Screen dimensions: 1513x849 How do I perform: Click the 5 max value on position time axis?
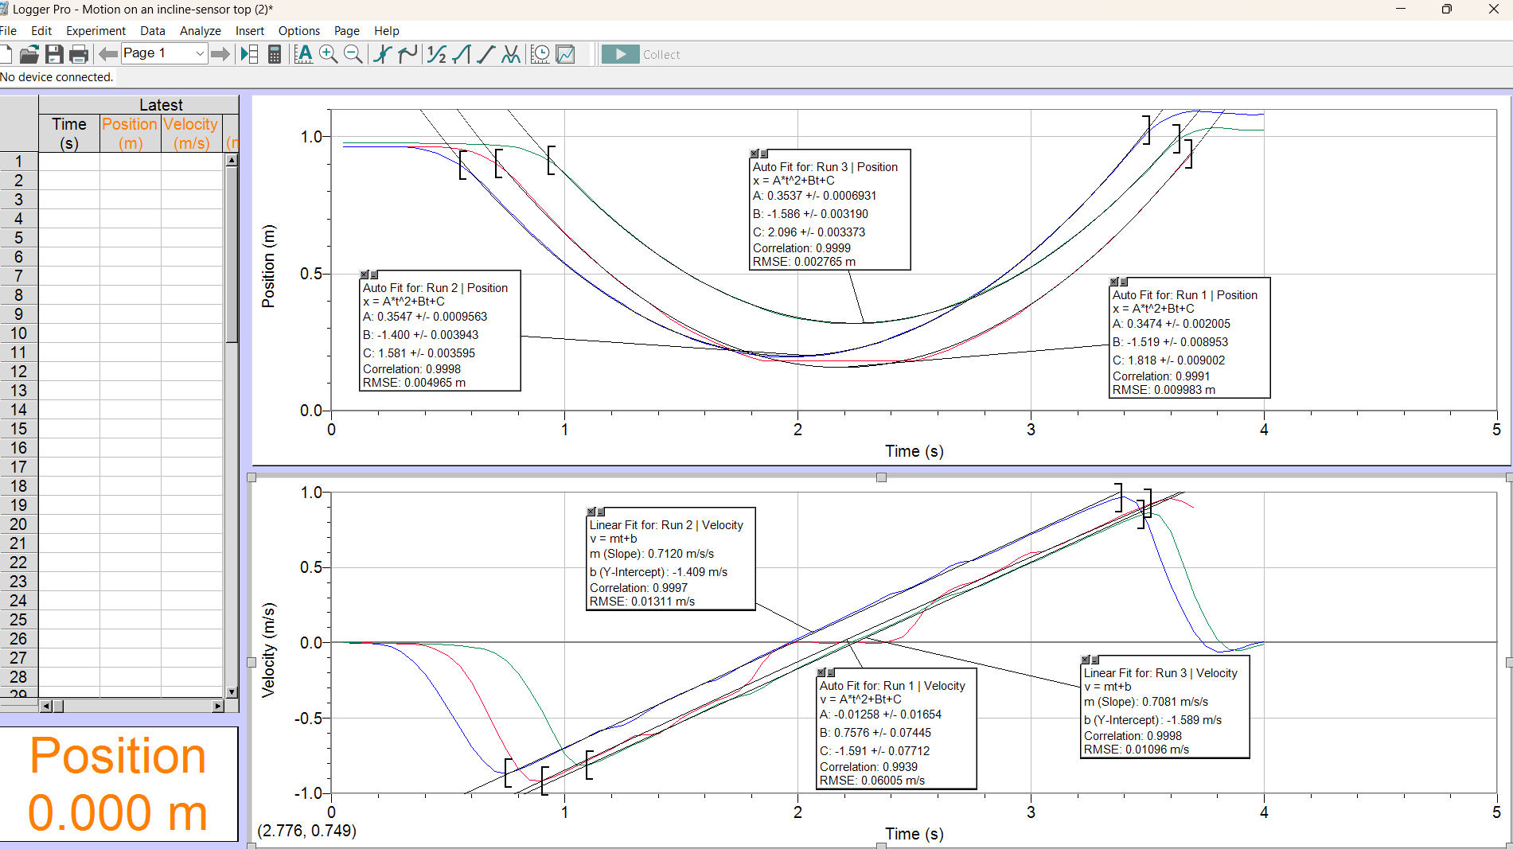click(x=1496, y=430)
